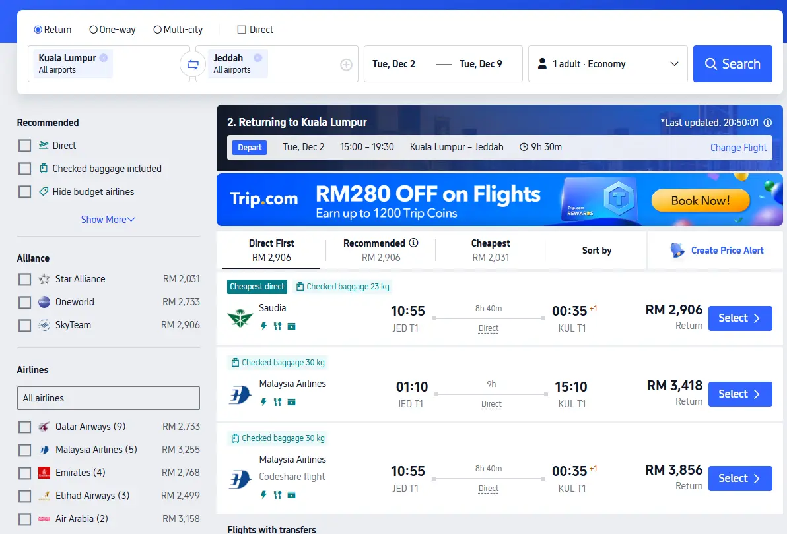Enable the Direct checkbox in search bar
Viewport: 787px width, 534px height.
click(242, 30)
